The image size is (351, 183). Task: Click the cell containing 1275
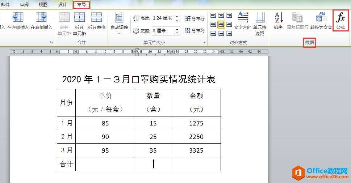(196, 123)
